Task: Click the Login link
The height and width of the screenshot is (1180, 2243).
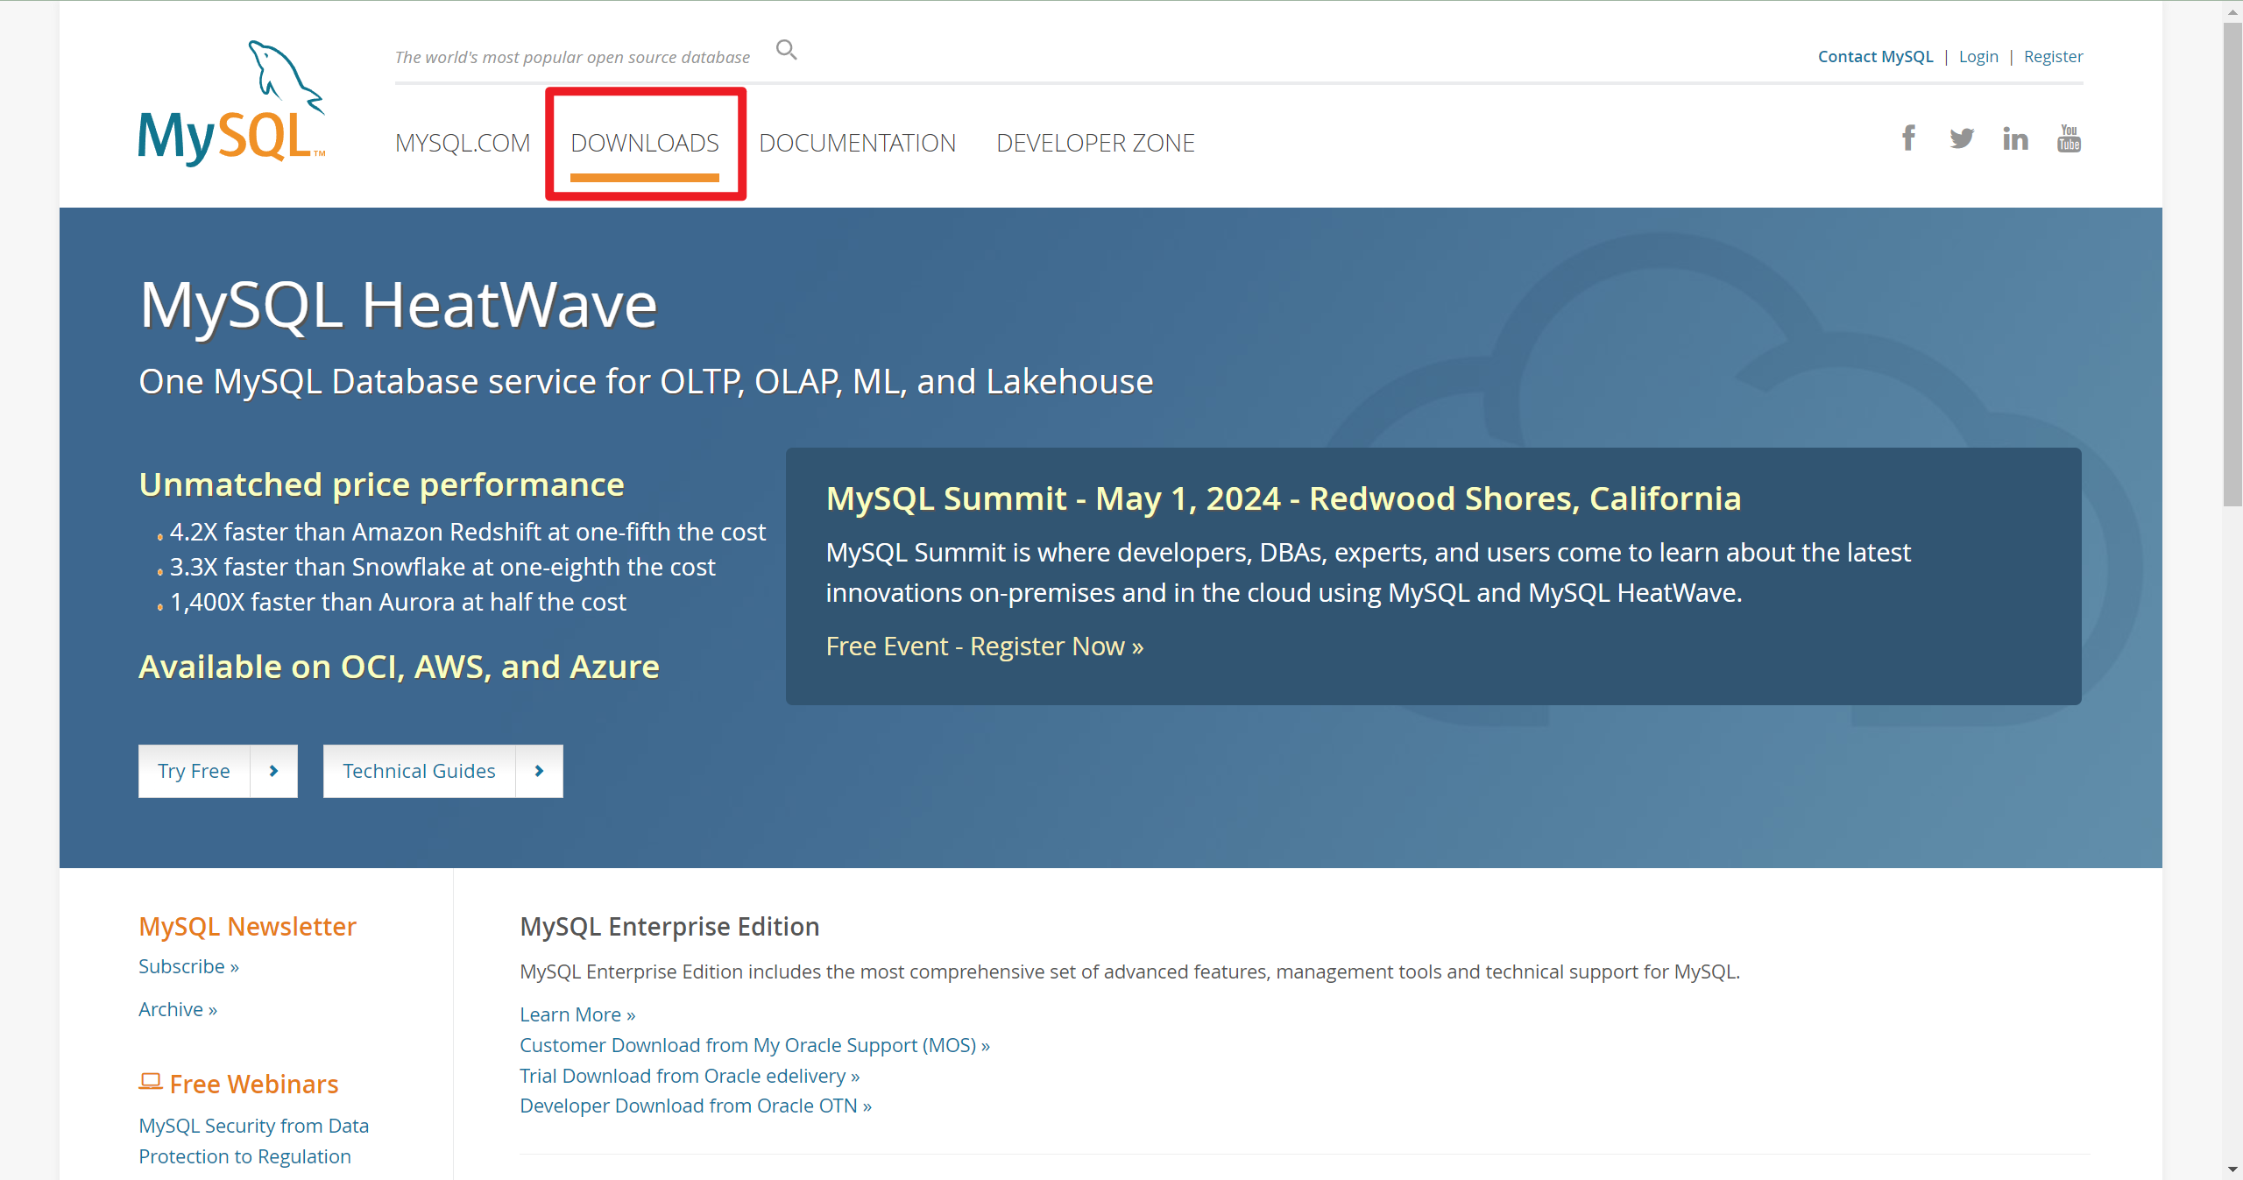Action: (1978, 57)
